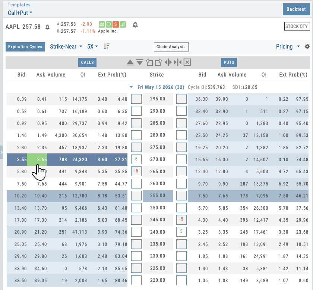This screenshot has width=313, height=290.
Task: Collapse the Fri May 15 2026 expiration
Action: [131, 87]
